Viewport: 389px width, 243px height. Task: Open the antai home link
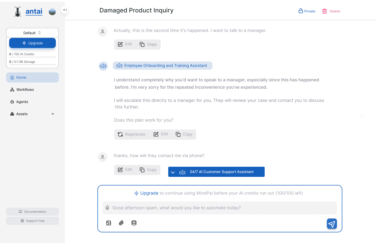click(34, 12)
